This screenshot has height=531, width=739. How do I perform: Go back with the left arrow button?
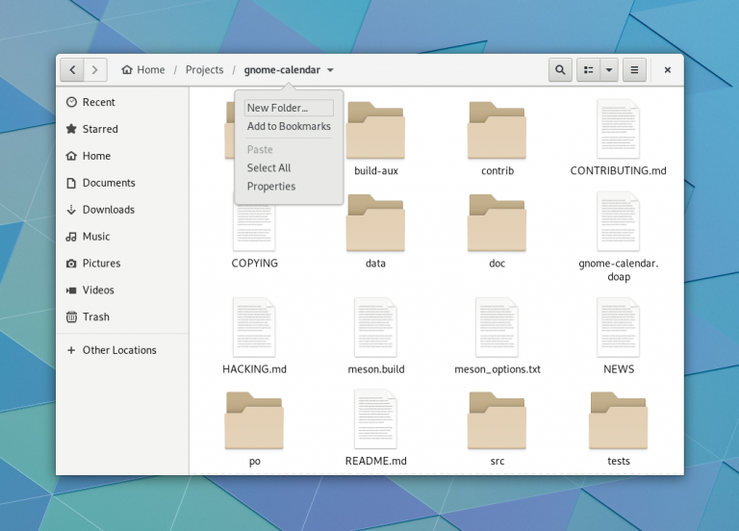pyautogui.click(x=72, y=70)
